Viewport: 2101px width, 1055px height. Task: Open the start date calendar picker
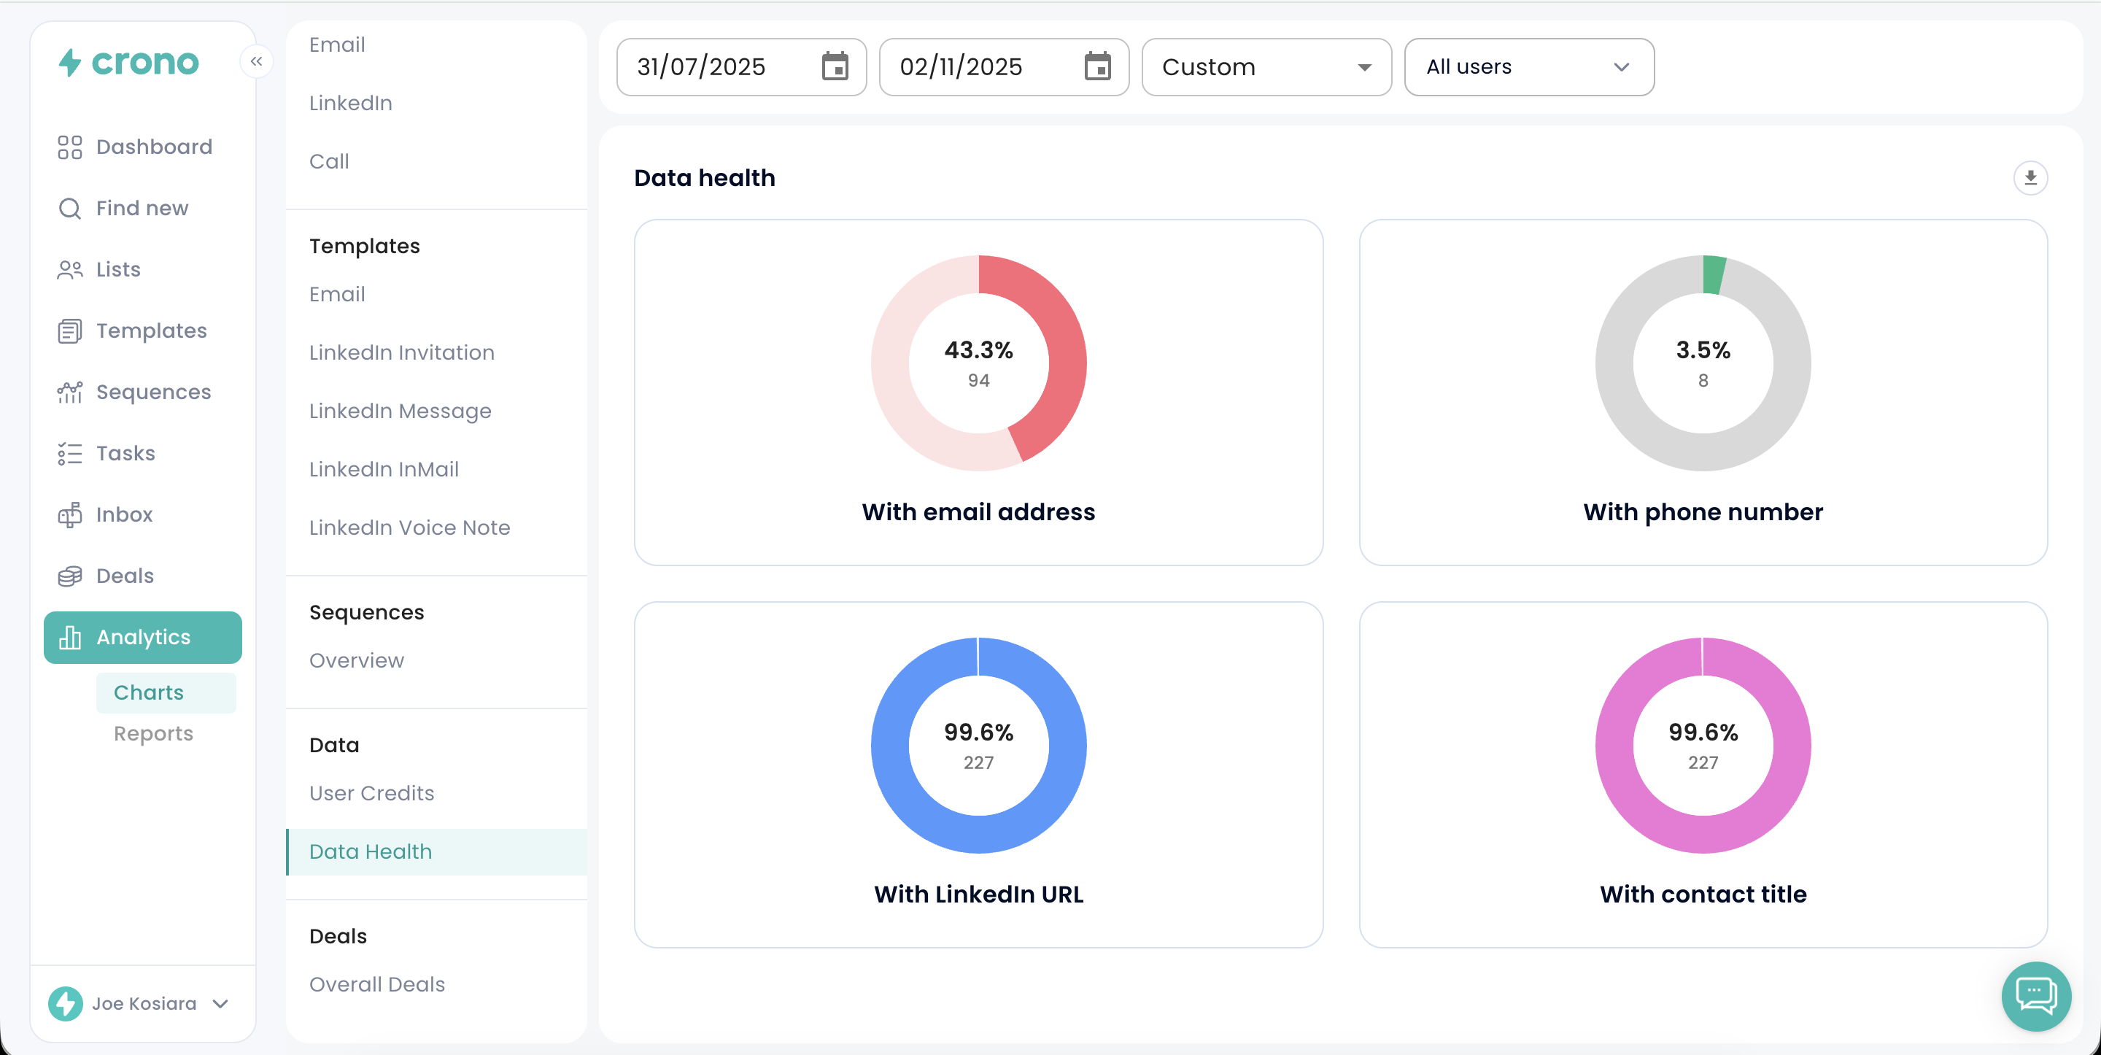(x=835, y=67)
